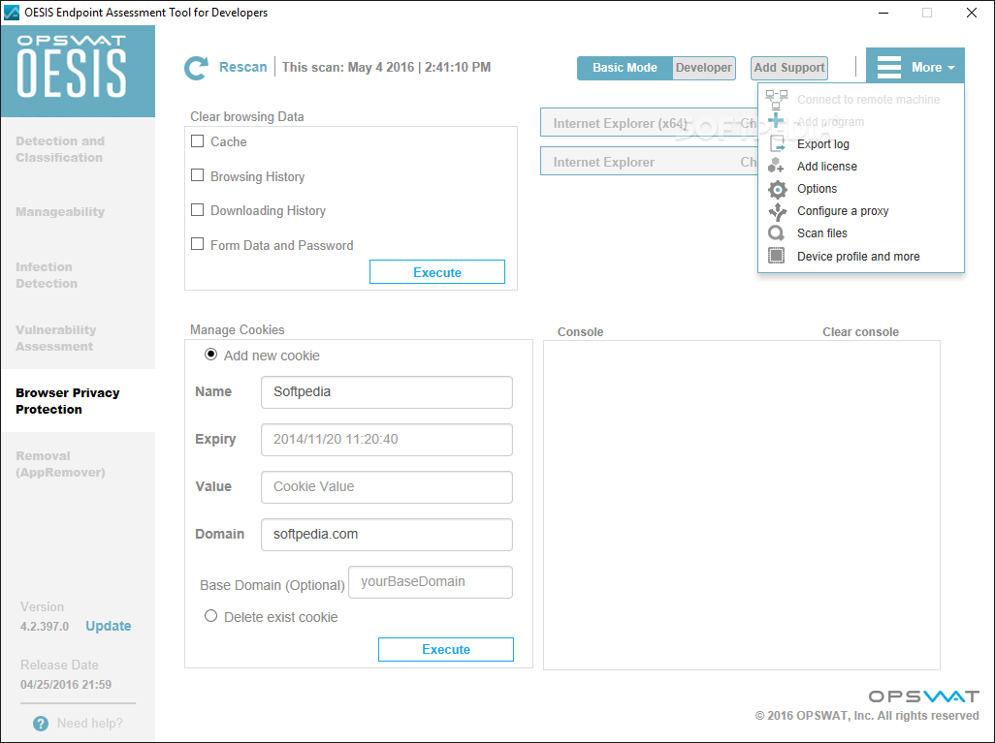The height and width of the screenshot is (743, 995).
Task: Click the hamburger icon beside More
Action: (x=889, y=67)
